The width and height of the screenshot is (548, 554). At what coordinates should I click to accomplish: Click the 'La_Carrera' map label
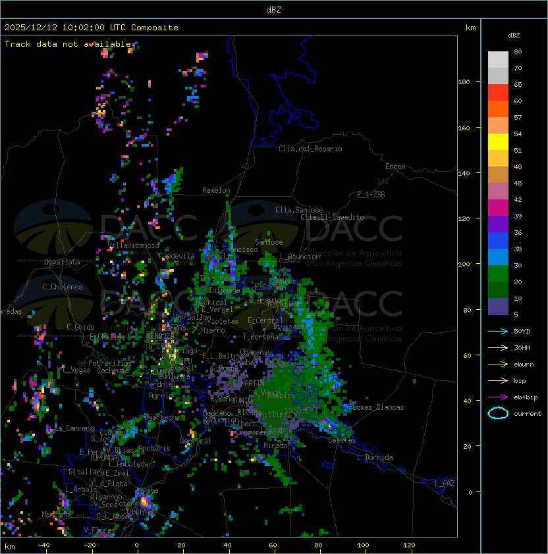coord(74,428)
